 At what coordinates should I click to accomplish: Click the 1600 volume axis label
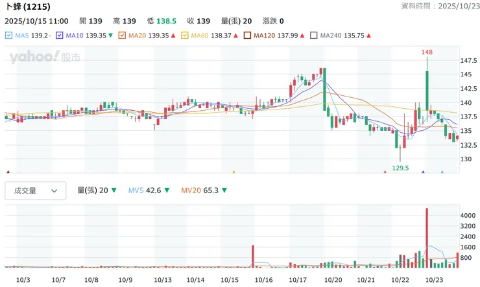click(468, 247)
